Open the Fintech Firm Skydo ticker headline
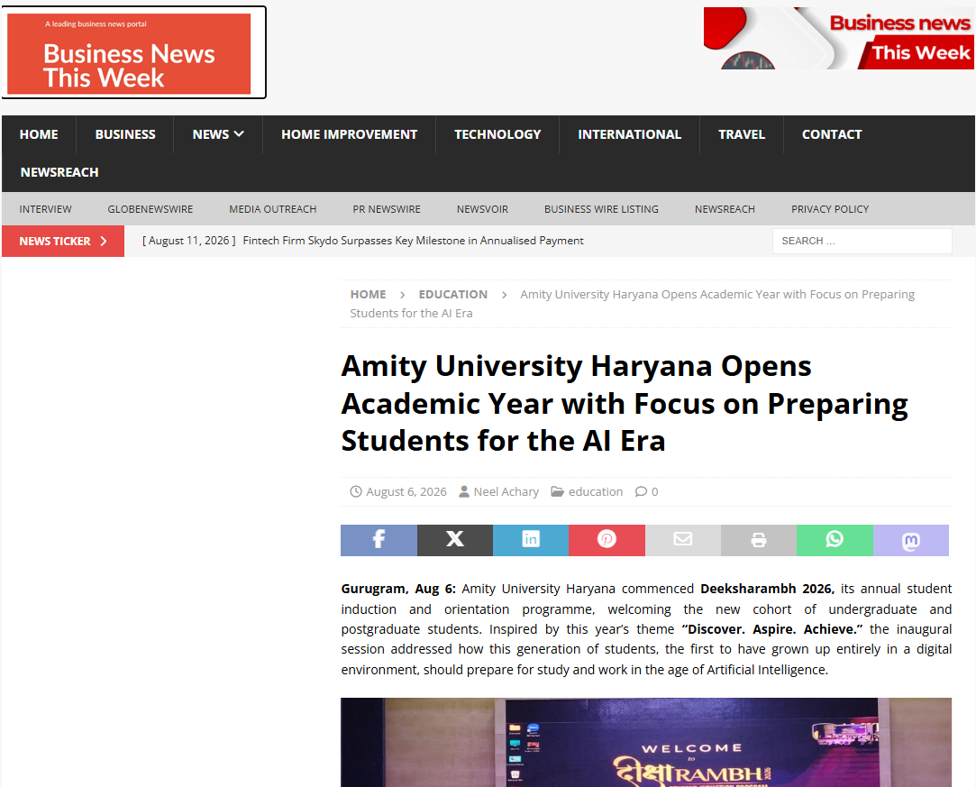Screen dimensions: 976x787 click(414, 241)
